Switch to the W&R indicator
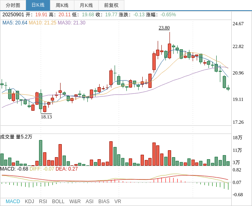Image resolution: width=252 pixels, height=206 pixels. (75, 202)
